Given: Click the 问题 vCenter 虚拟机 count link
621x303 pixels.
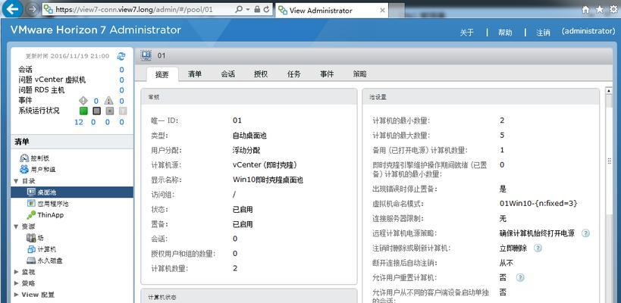Looking at the screenshot, I should 121,80.
